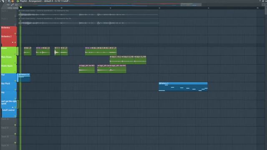Select the Drums Again track header

tap(9, 69)
